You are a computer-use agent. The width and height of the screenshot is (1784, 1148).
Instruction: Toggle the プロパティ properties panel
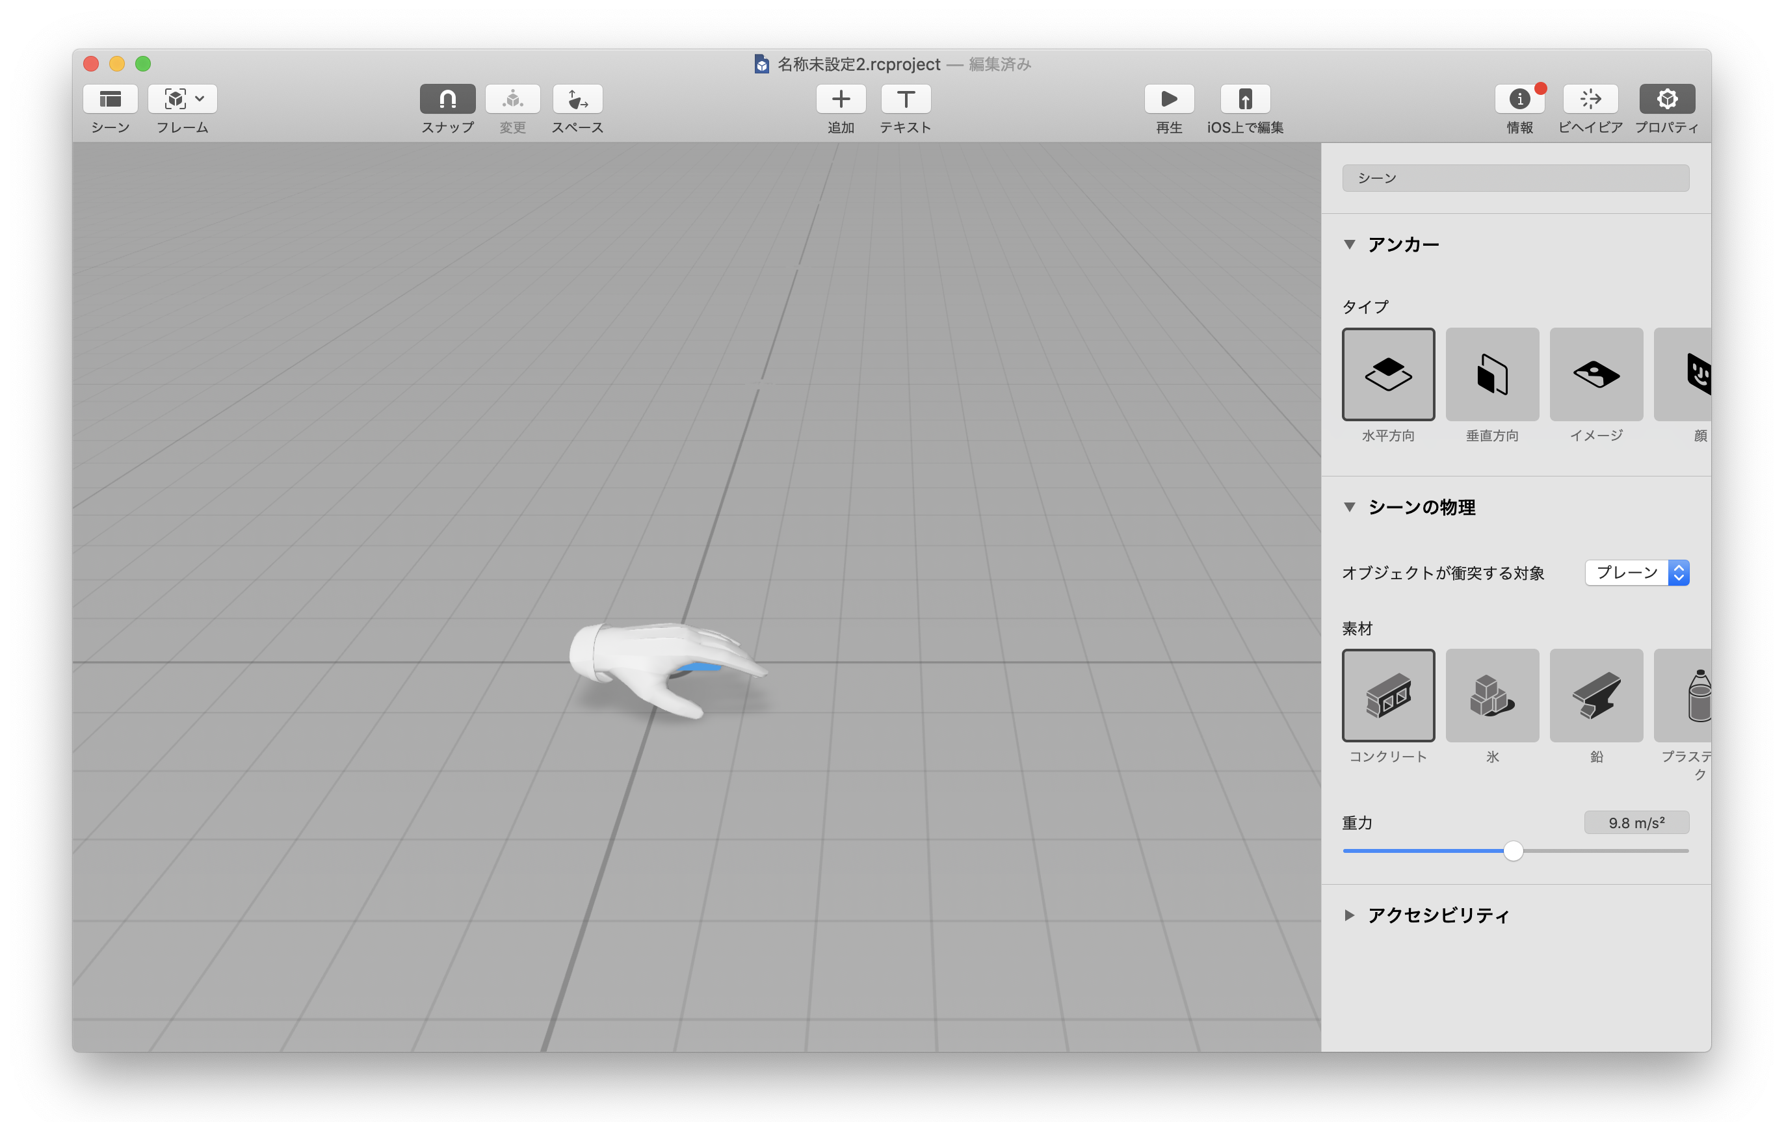pos(1666,99)
